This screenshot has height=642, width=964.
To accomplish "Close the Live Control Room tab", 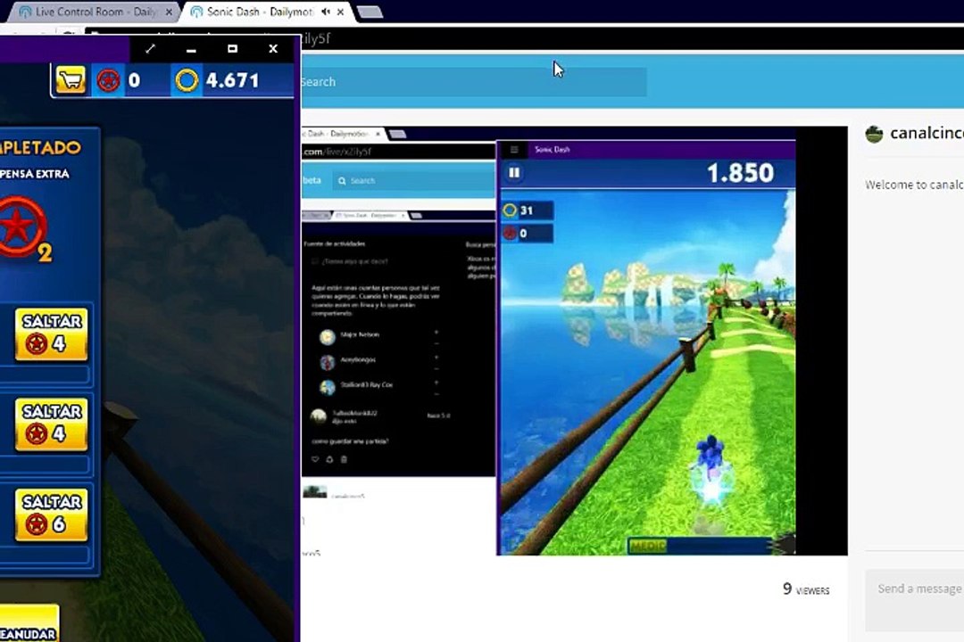I will click(x=169, y=12).
